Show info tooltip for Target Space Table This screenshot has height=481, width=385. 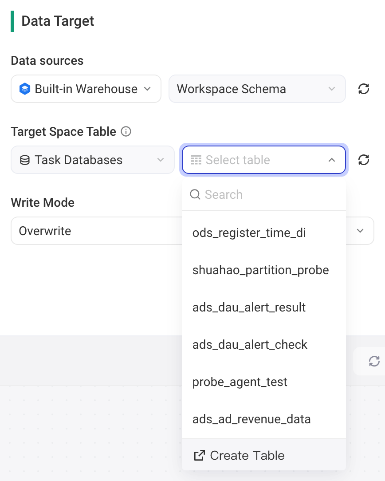(x=126, y=132)
